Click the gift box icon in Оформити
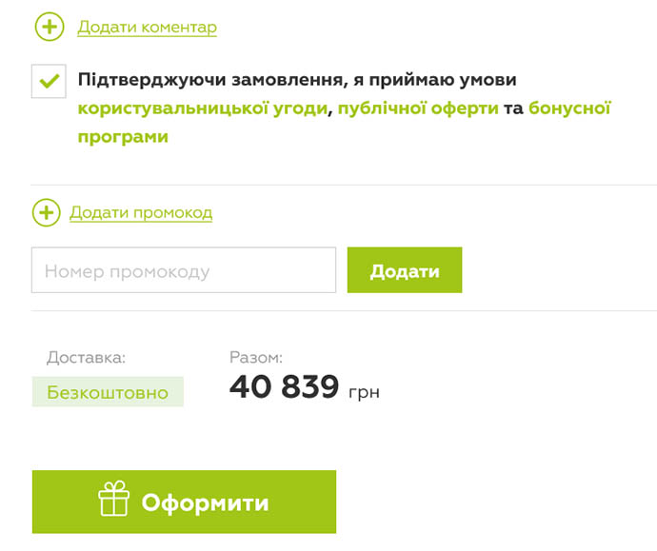This screenshot has height=551, width=657. 113,499
